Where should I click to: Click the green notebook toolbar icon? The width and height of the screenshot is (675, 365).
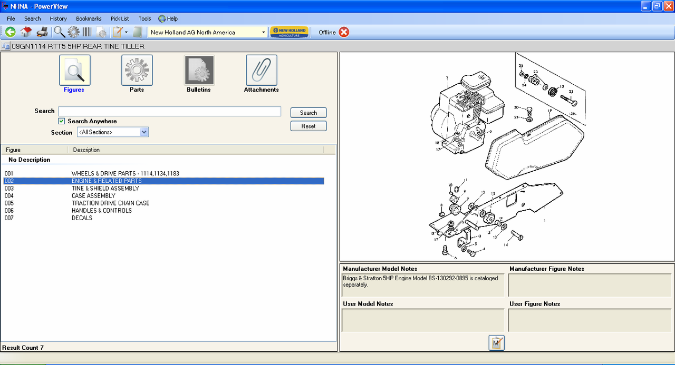pos(138,32)
